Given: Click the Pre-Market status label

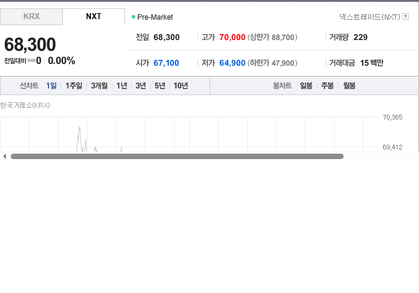Looking at the screenshot, I should click(x=155, y=17).
